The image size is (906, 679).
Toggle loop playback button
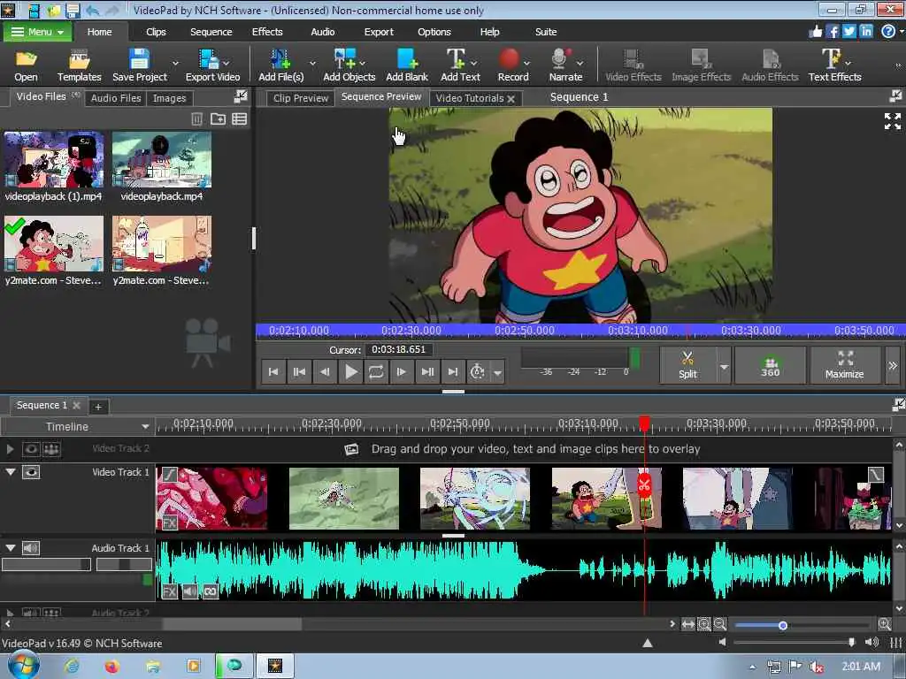point(375,371)
